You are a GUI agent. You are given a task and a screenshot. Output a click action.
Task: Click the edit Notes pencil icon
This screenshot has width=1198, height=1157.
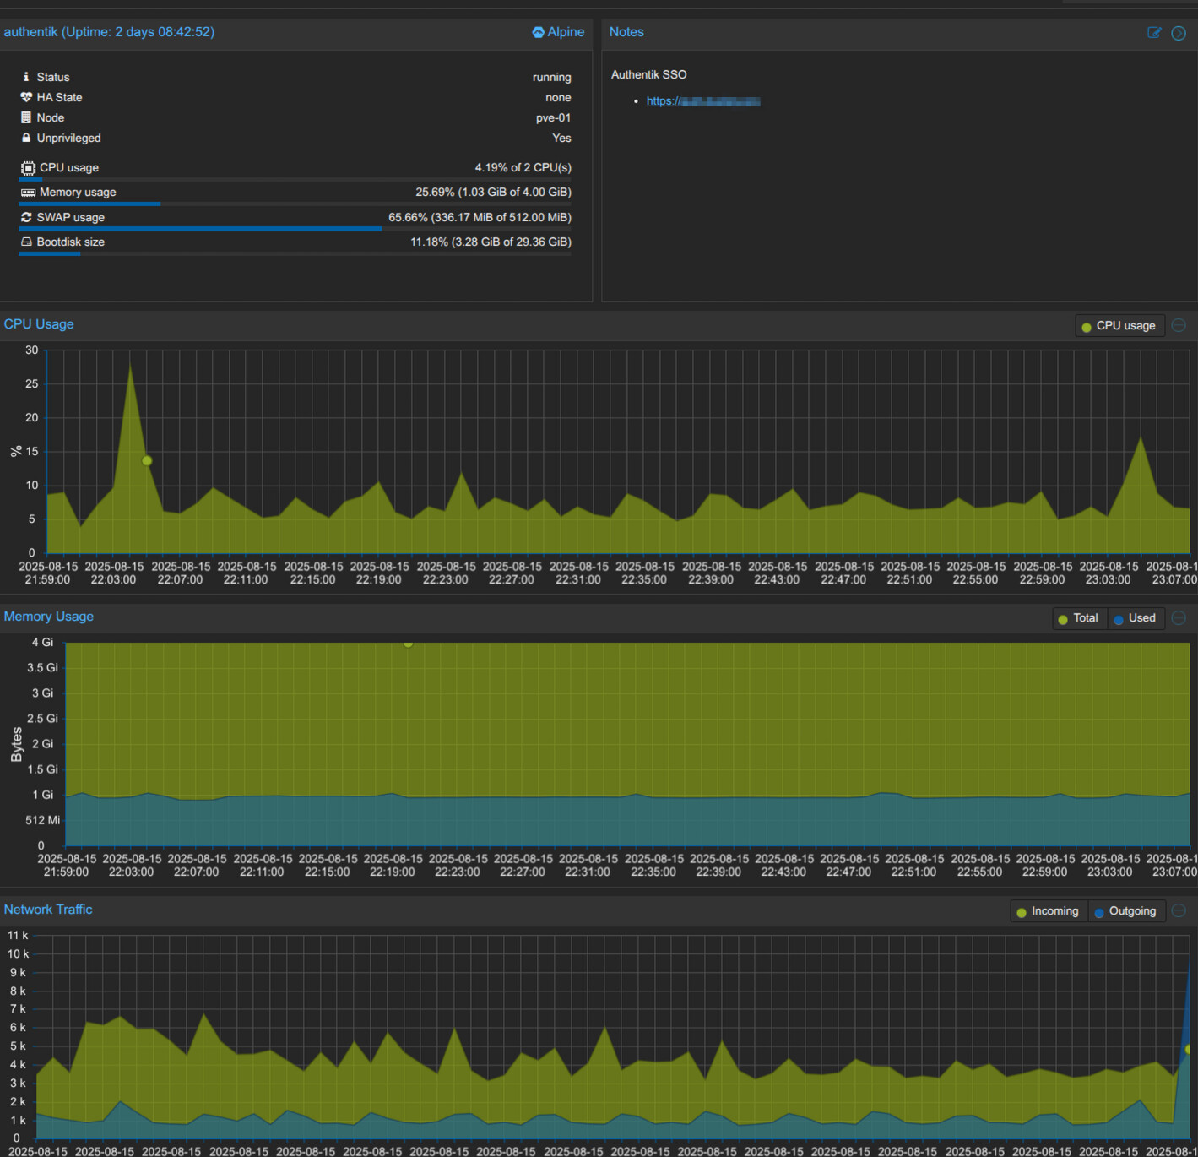coord(1154,33)
